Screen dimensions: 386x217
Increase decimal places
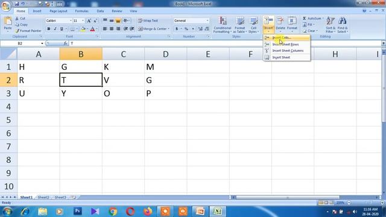tap(200, 29)
